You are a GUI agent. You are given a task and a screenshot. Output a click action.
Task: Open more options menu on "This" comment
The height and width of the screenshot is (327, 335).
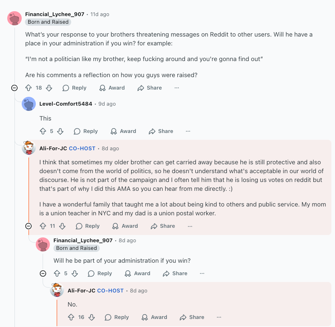click(x=188, y=131)
